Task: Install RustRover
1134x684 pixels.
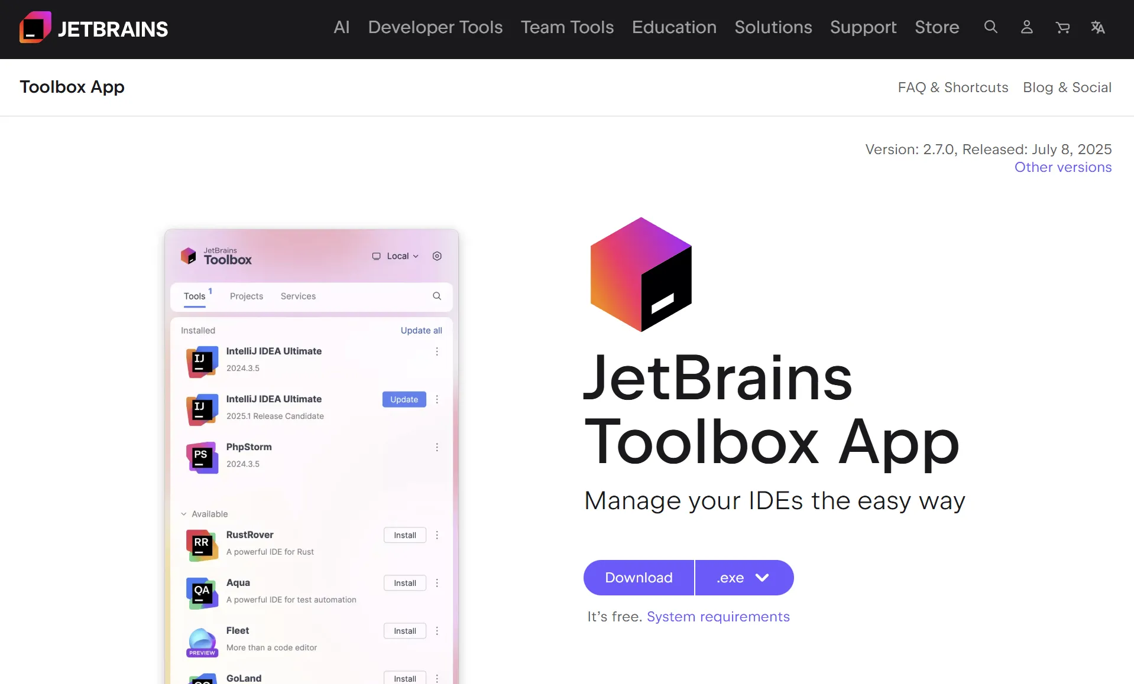Action: [404, 535]
